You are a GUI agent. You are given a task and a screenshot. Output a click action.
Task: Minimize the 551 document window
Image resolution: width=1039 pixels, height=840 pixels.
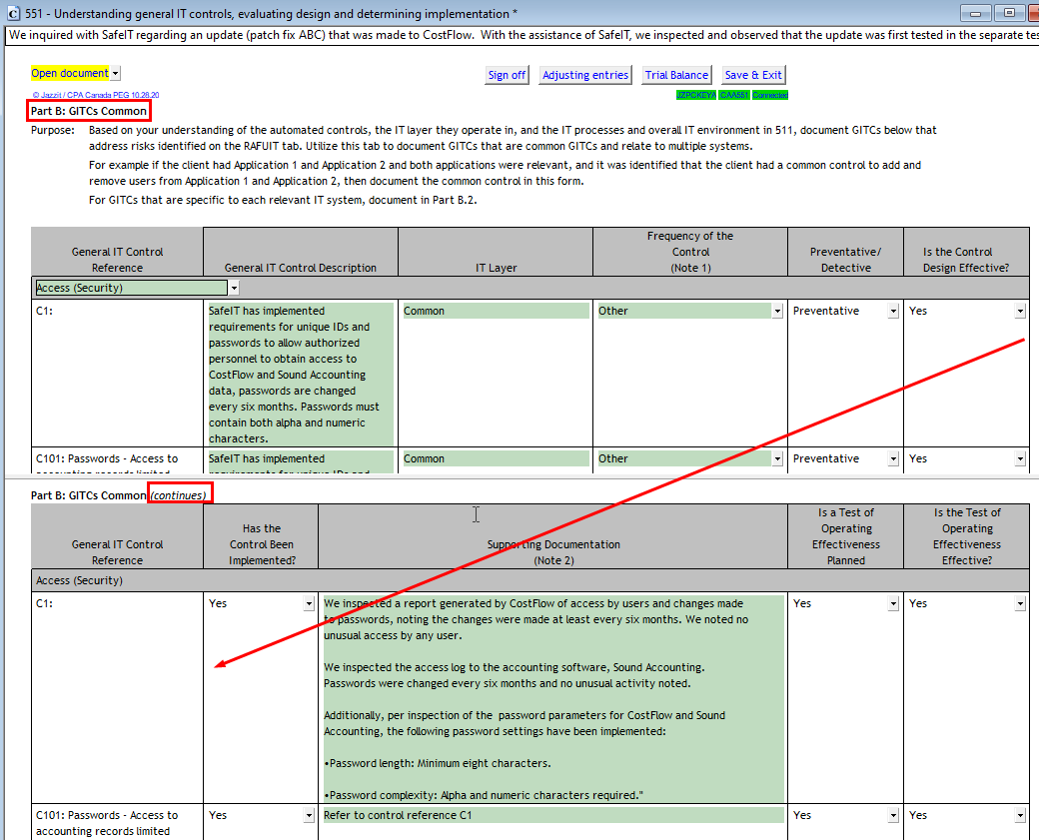[975, 13]
